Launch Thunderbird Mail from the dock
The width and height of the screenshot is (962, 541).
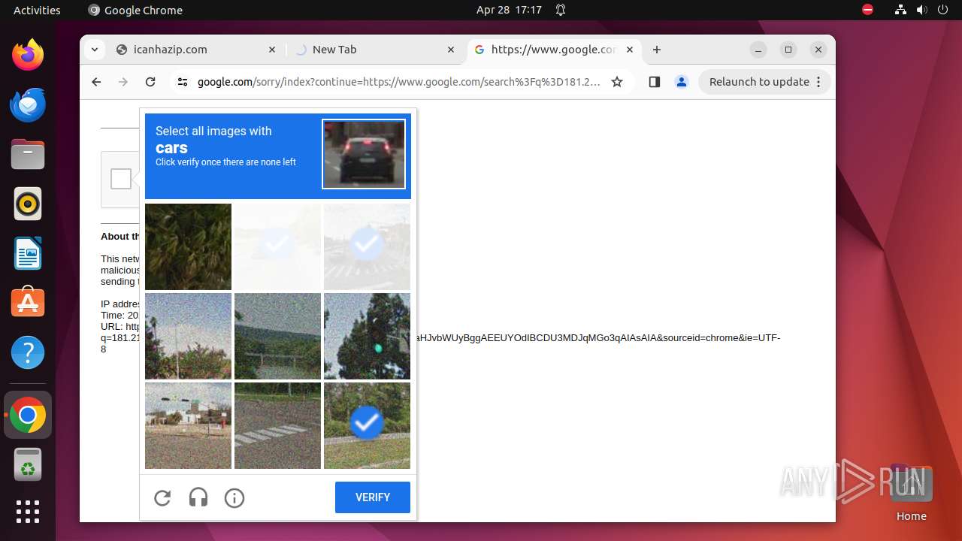[28, 104]
